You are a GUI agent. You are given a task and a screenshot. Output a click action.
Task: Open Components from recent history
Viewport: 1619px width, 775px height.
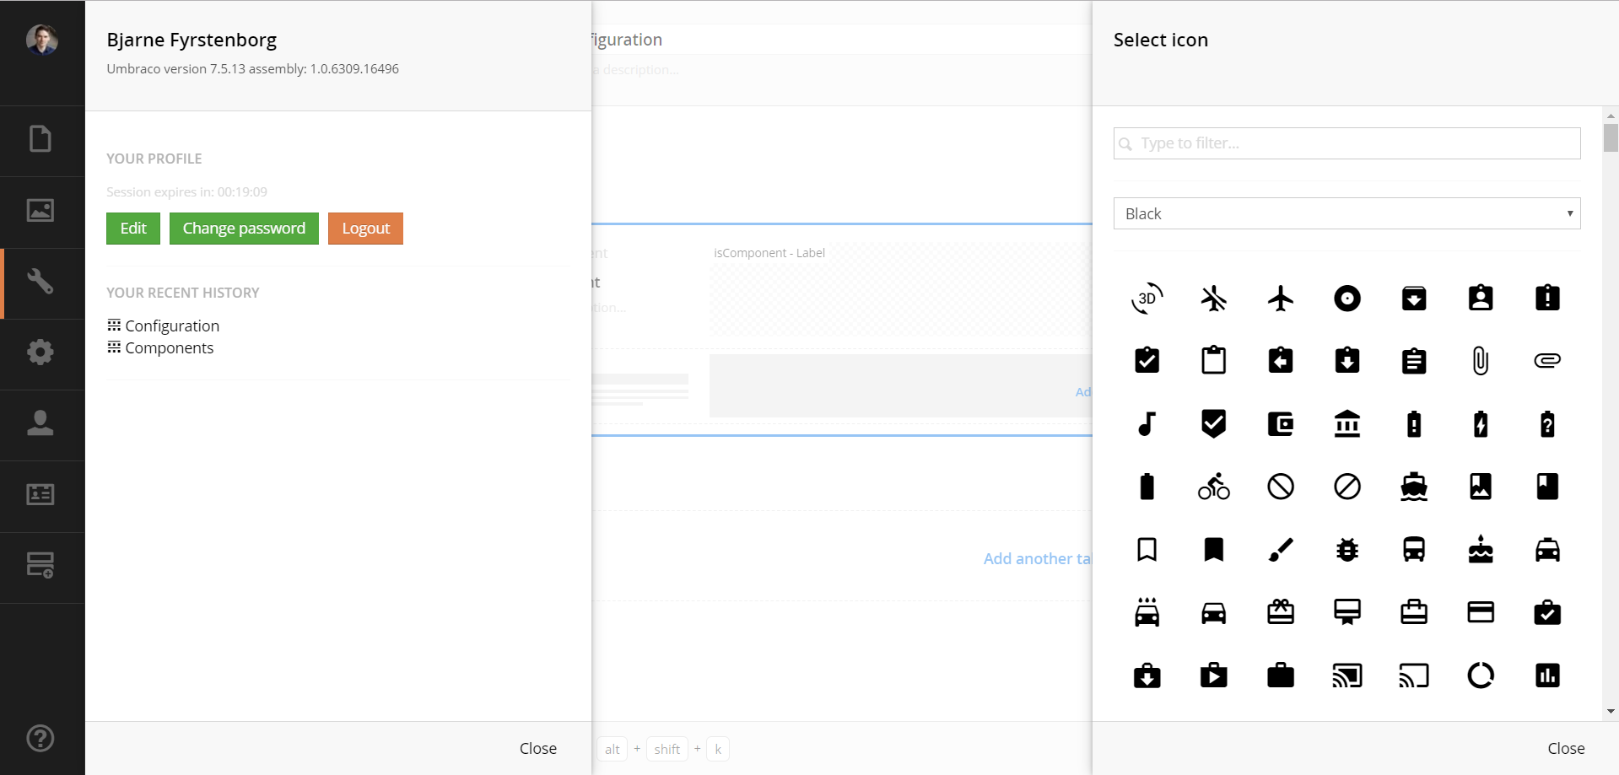[x=169, y=348]
